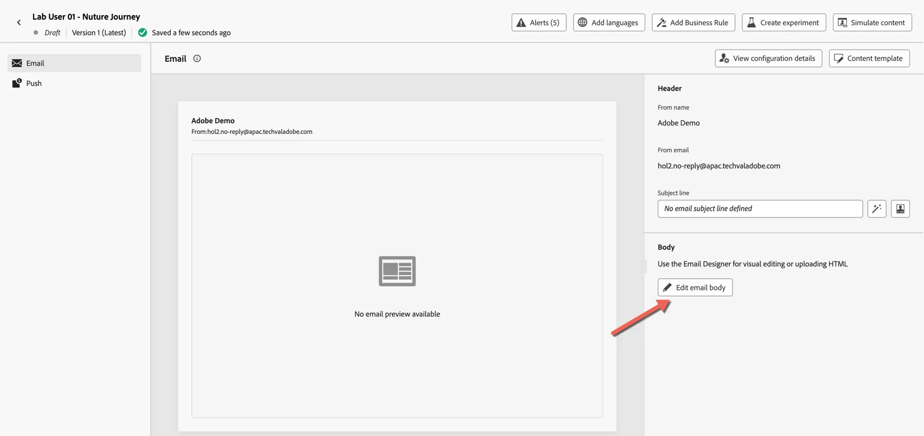Click the Email info icon
This screenshot has width=924, height=436.
point(197,59)
